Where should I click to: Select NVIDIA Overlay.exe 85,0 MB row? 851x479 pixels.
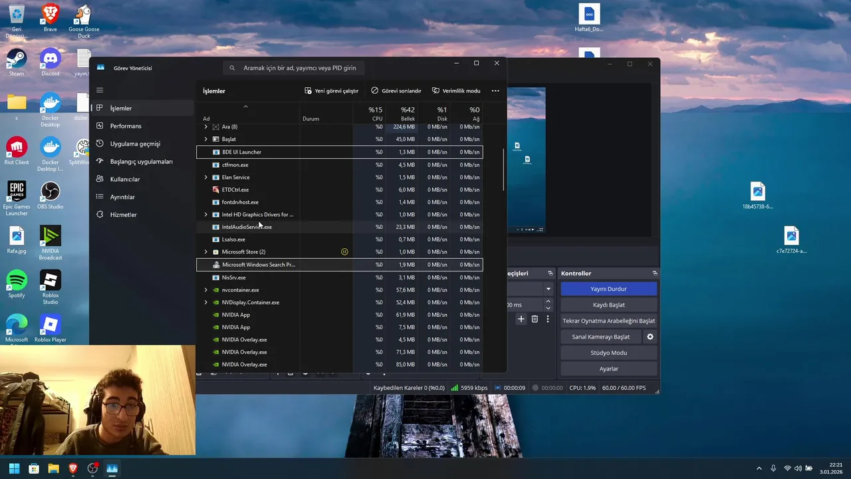pos(340,365)
